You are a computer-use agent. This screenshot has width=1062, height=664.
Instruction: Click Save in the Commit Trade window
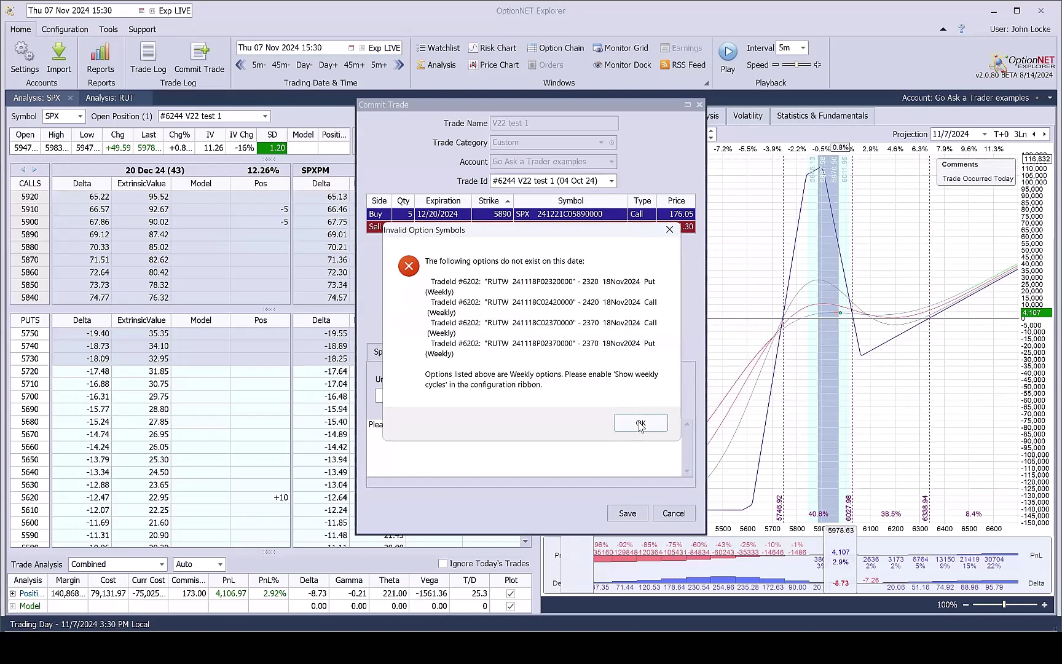(627, 513)
